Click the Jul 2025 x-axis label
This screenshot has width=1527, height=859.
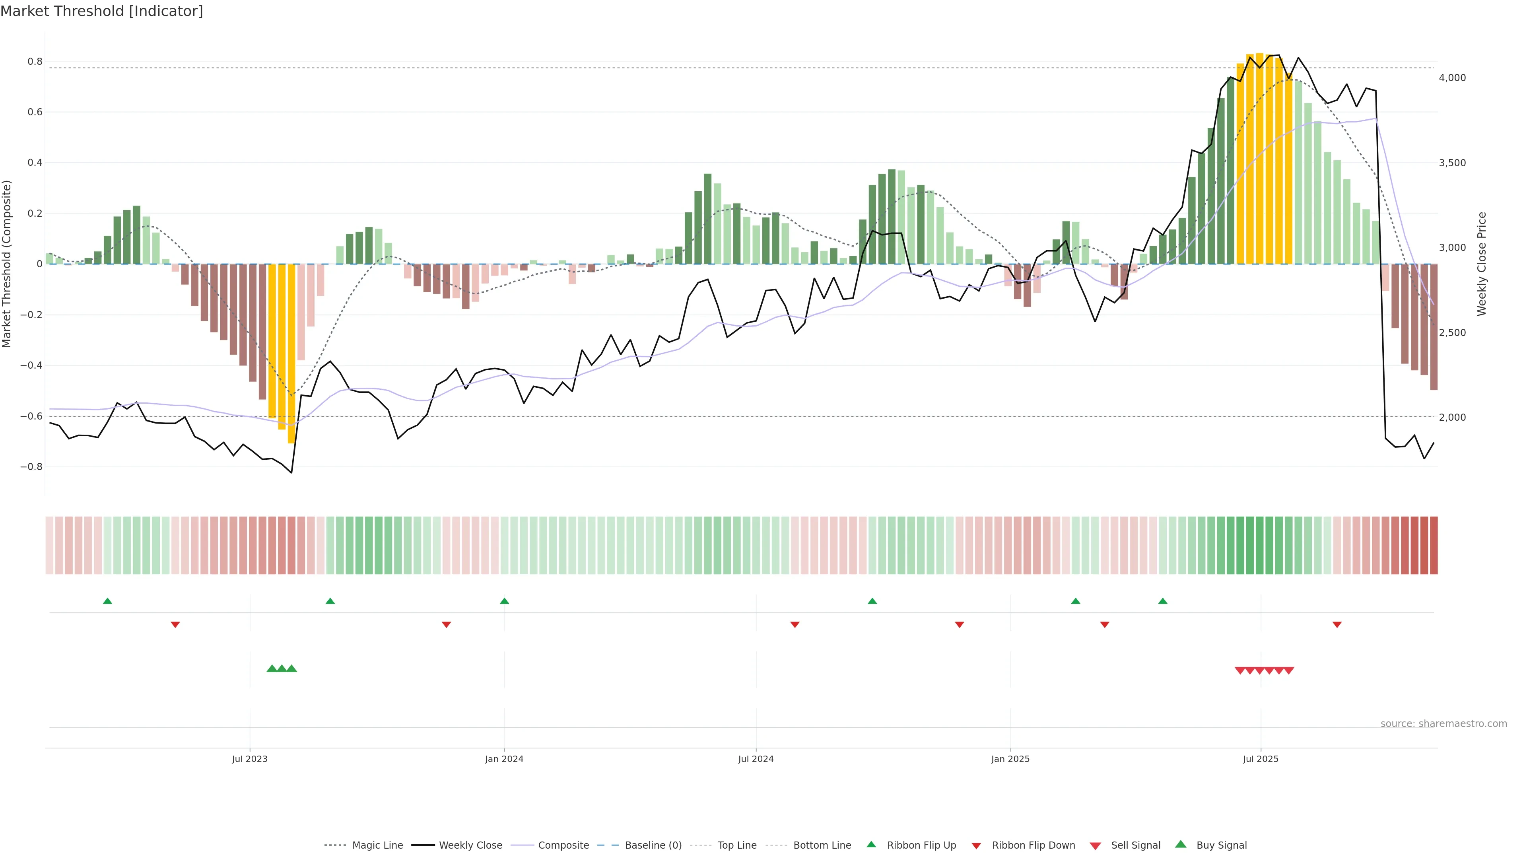(1260, 759)
